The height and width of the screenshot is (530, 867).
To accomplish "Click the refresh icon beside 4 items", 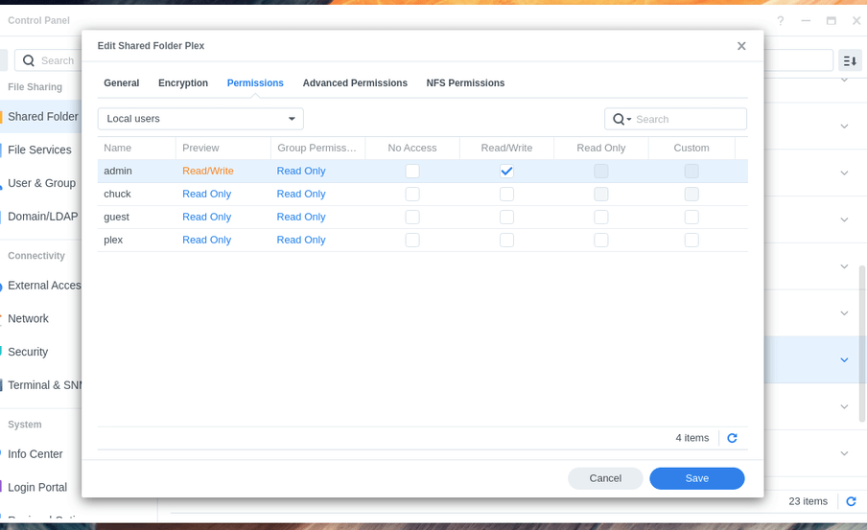I will (x=732, y=438).
